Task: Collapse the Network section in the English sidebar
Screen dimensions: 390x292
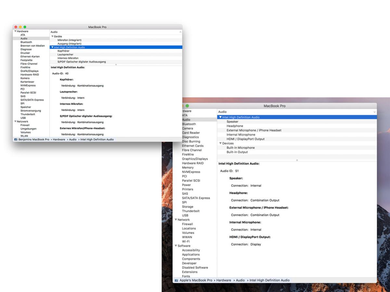Action: pos(176,220)
